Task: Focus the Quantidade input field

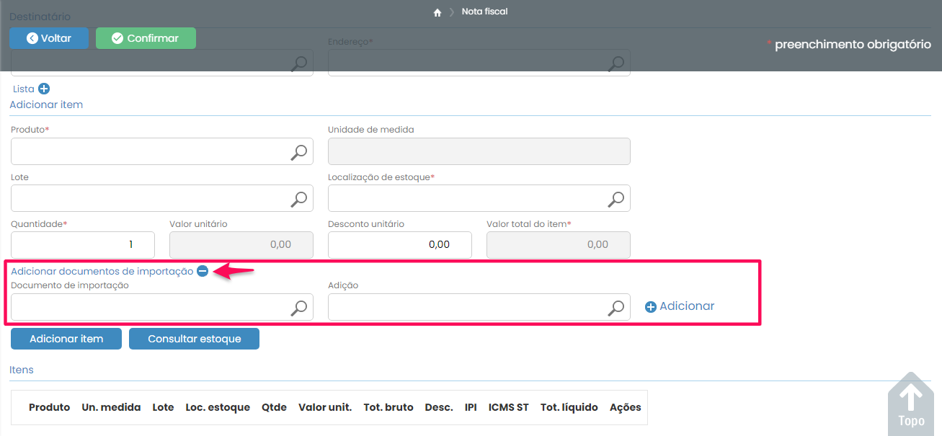Action: pos(82,245)
